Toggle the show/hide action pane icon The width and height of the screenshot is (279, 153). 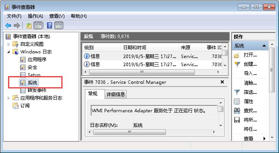pos(59,25)
